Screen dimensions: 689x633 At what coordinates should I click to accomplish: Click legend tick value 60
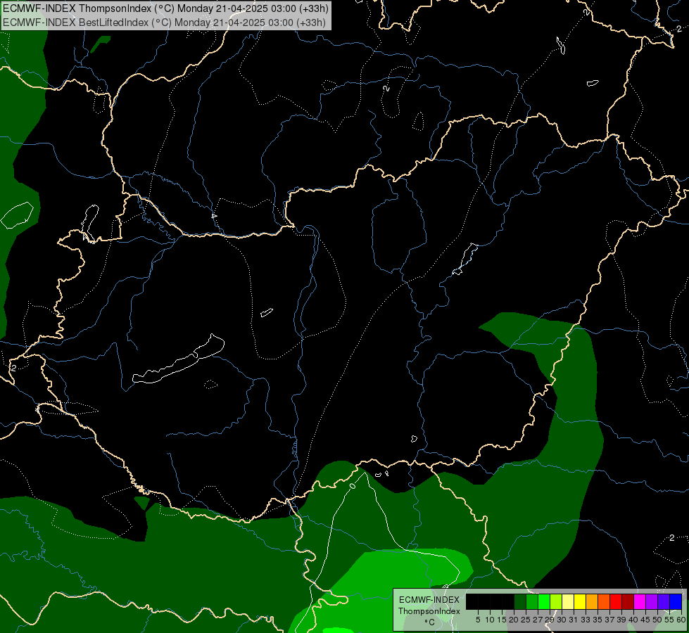[681, 620]
